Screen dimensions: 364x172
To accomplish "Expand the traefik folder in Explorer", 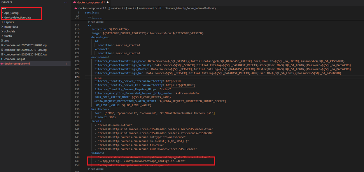I will [x=2, y=36].
